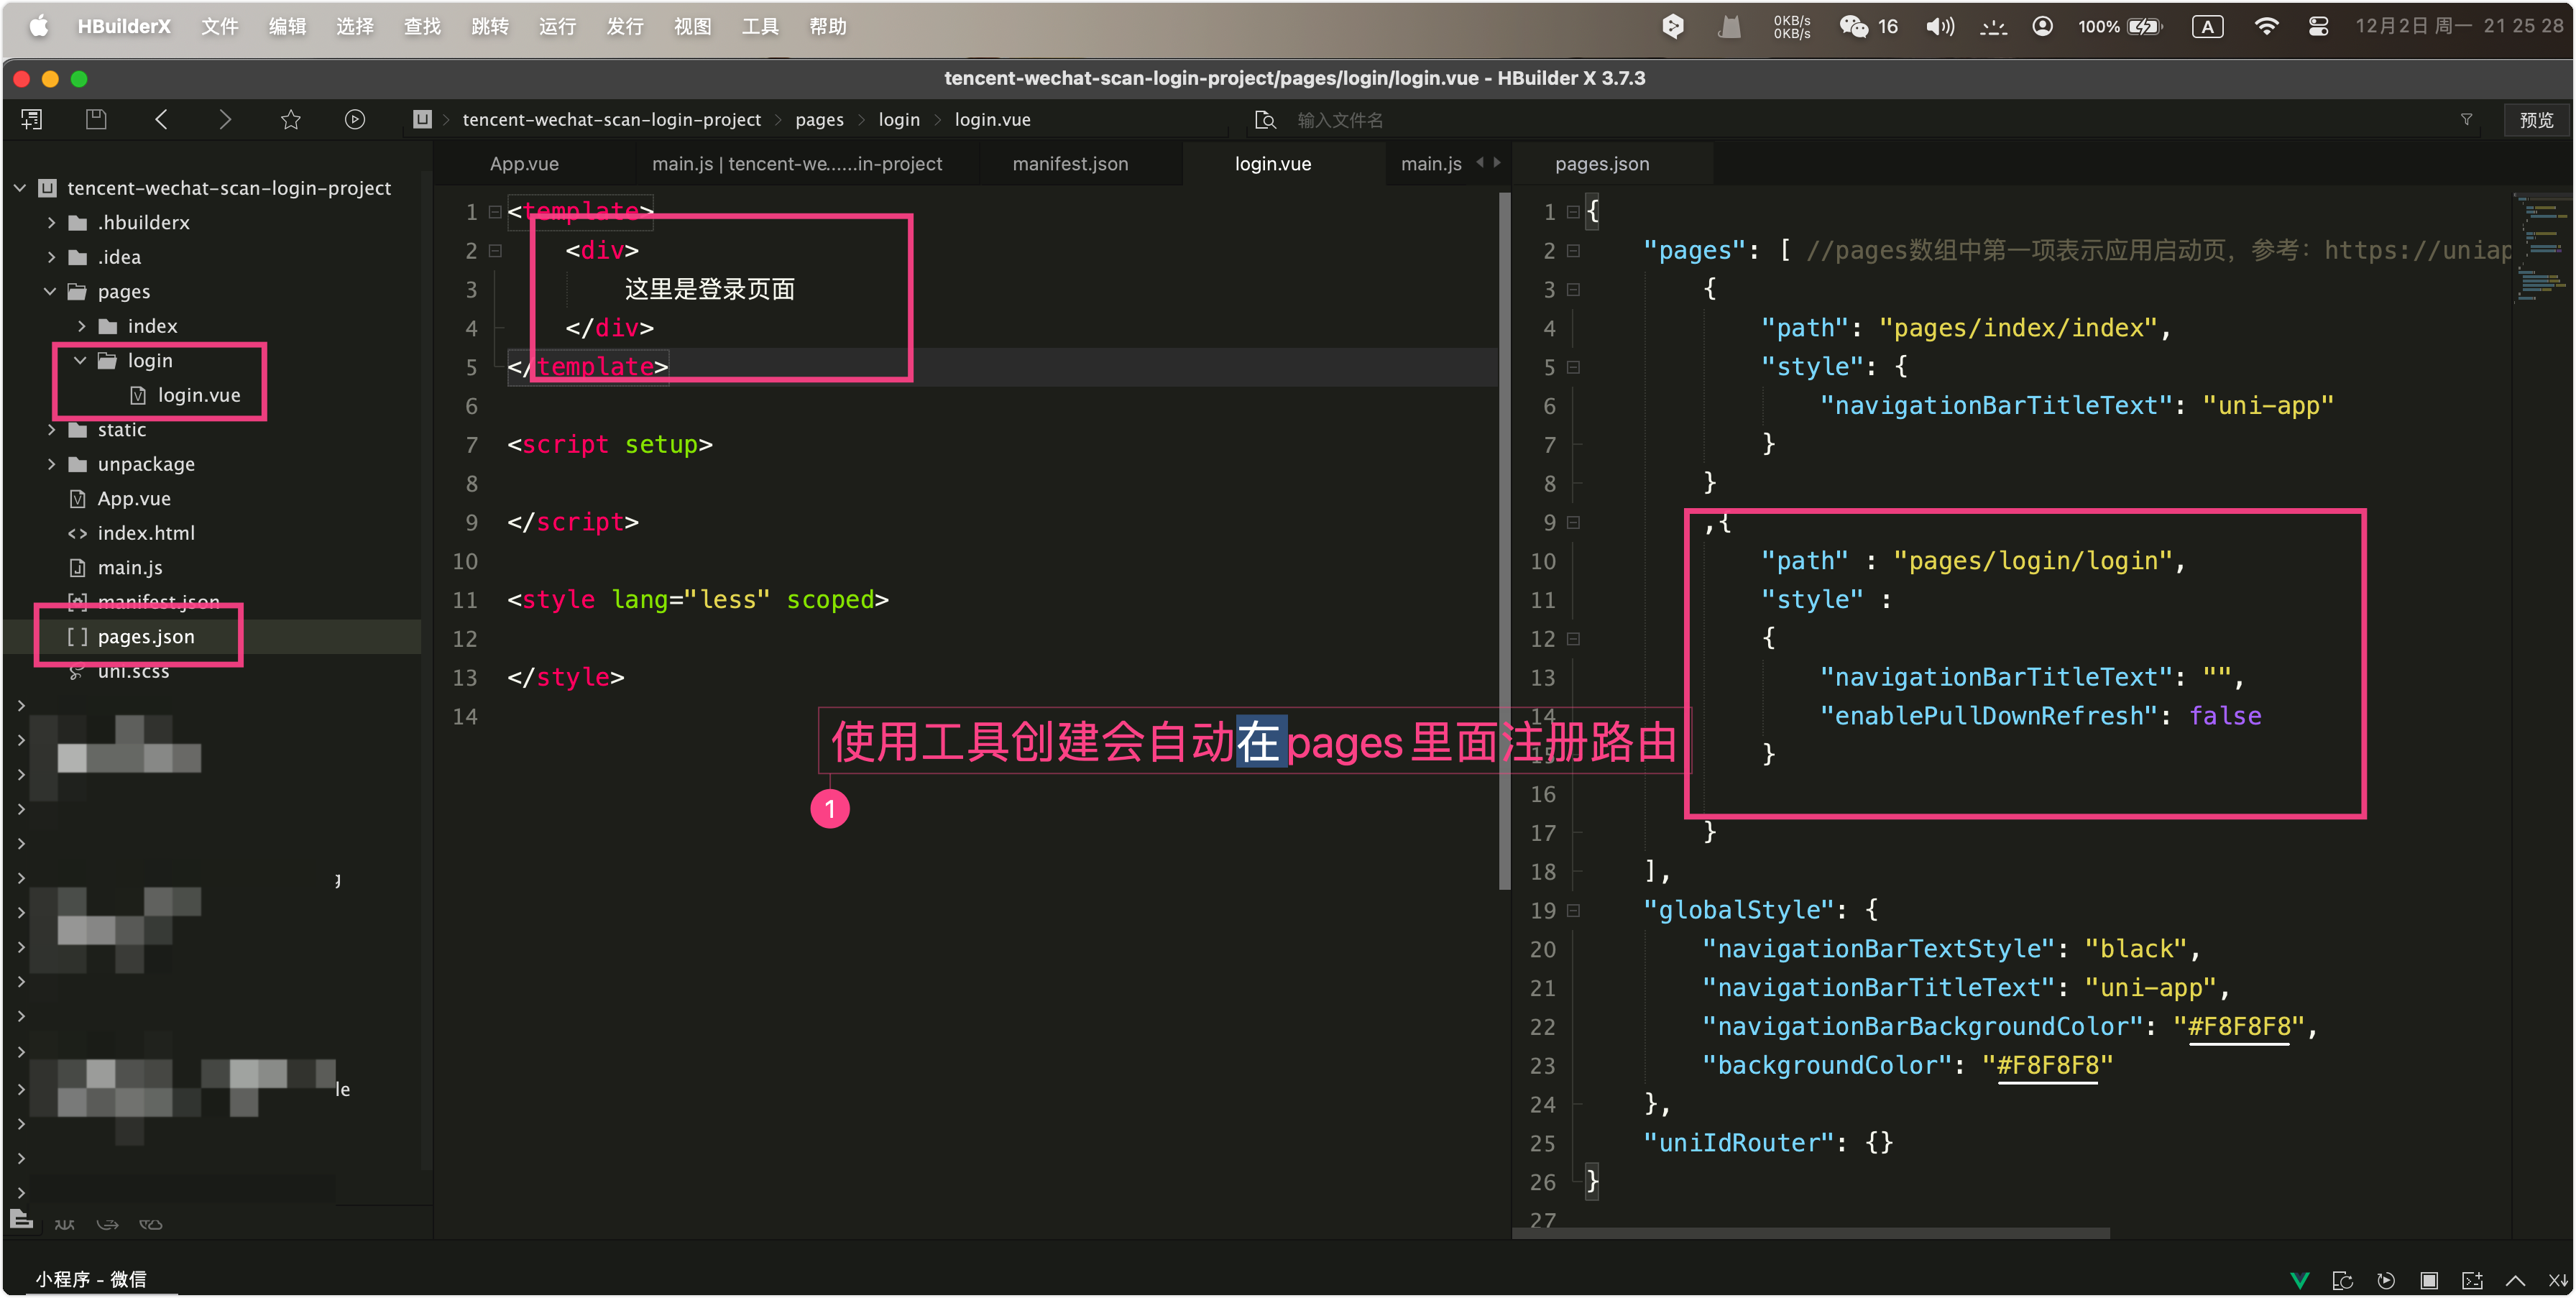Expand the .idea folder
This screenshot has height=1298, width=2576.
51,257
